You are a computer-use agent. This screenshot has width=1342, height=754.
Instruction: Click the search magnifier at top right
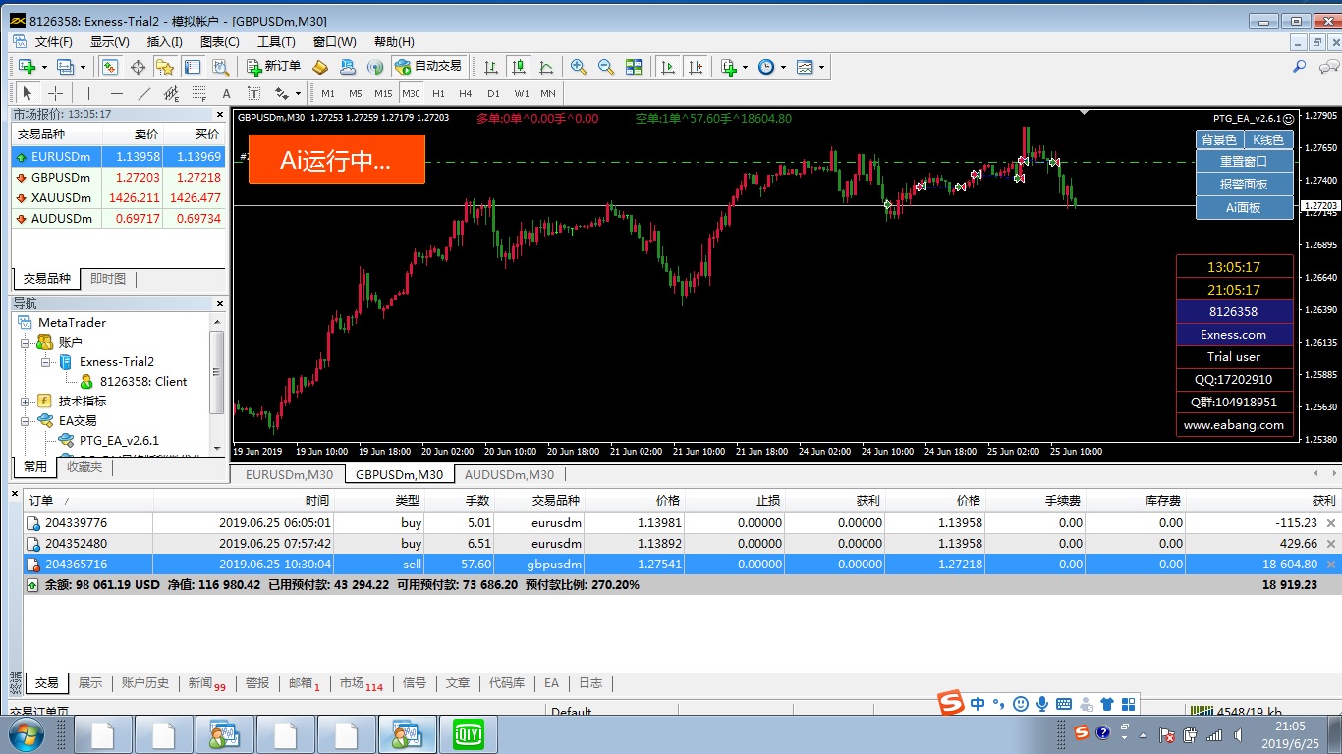pos(1299,67)
